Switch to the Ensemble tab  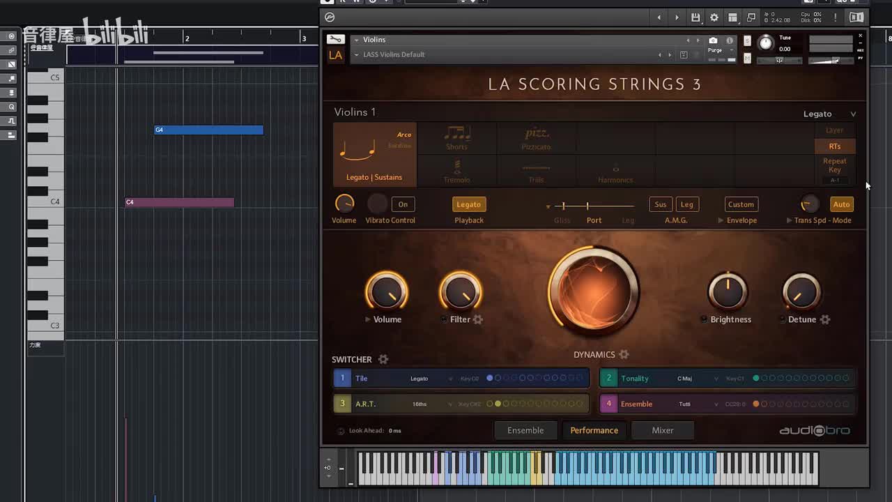pos(525,430)
